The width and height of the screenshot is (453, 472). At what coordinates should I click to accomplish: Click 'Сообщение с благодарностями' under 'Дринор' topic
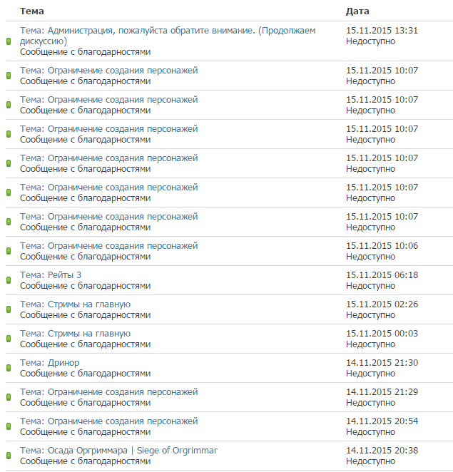[85, 374]
